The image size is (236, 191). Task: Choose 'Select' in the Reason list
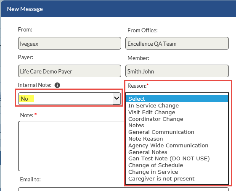point(177,99)
